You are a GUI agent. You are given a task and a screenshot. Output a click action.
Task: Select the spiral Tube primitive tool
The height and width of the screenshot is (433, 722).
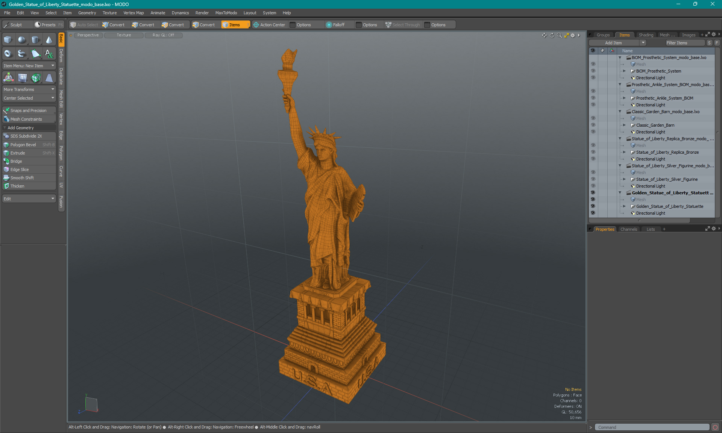coord(22,54)
